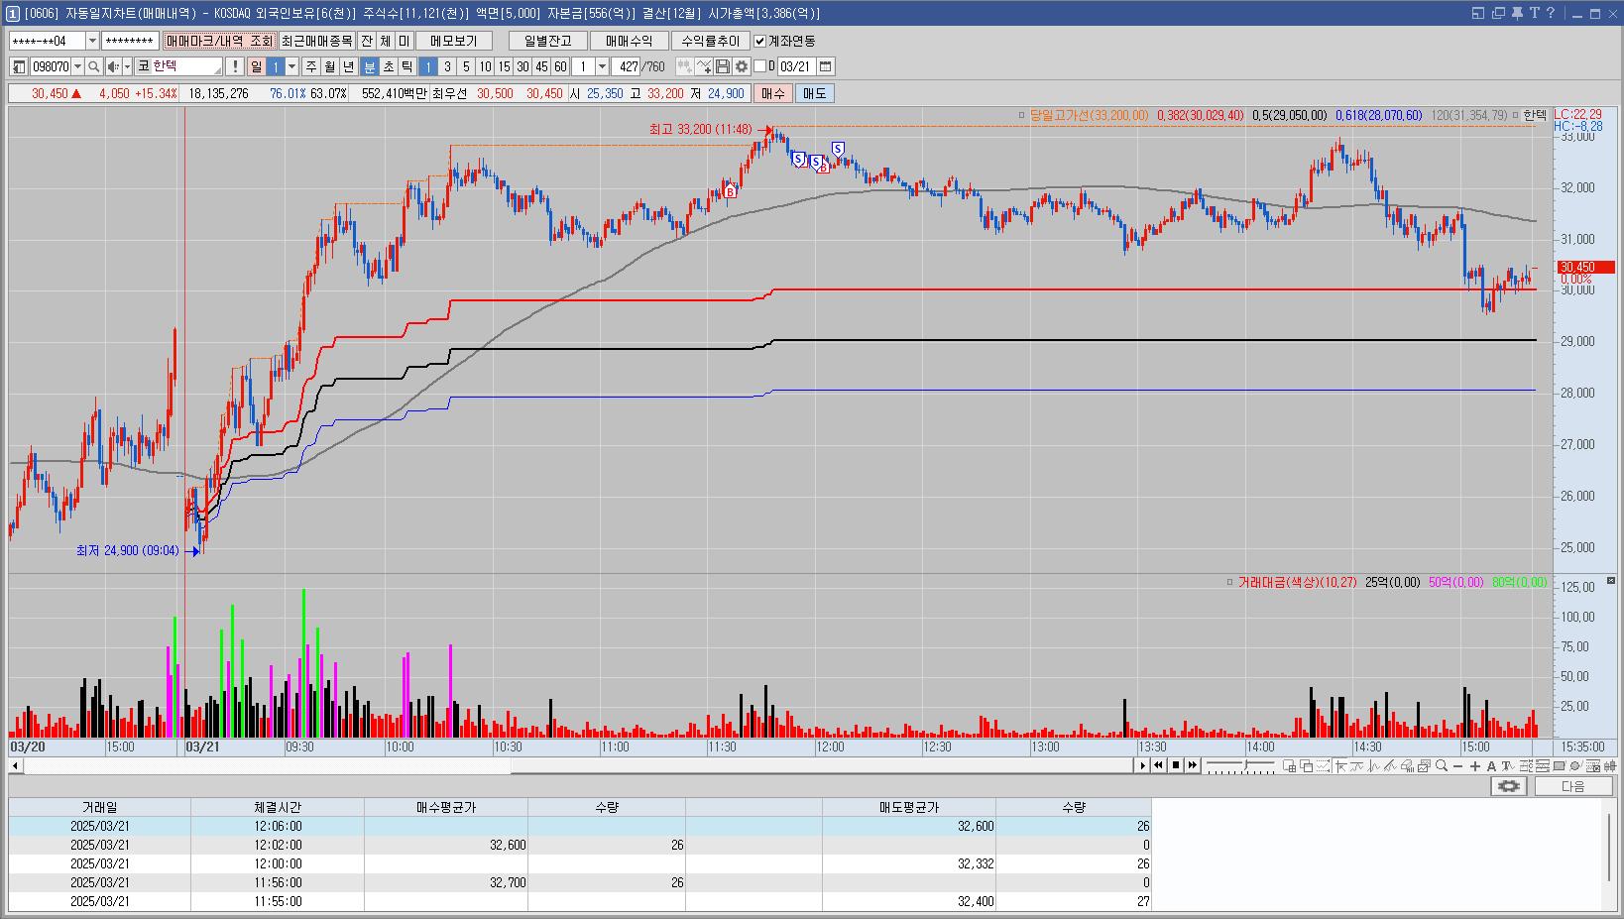Click the chart zoom slider handle

pyautogui.click(x=1245, y=763)
